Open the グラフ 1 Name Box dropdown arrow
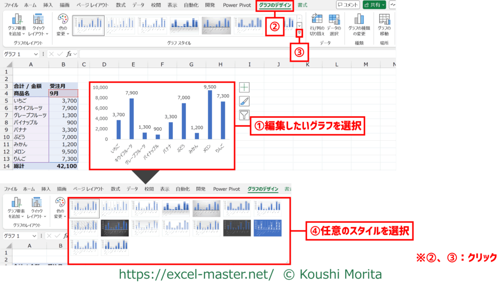The width and height of the screenshot is (501, 282). coord(36,54)
